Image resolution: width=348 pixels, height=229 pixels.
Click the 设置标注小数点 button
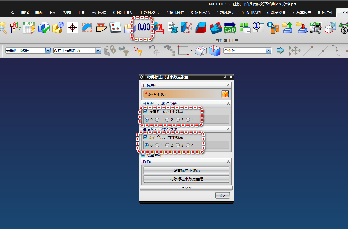(186, 170)
